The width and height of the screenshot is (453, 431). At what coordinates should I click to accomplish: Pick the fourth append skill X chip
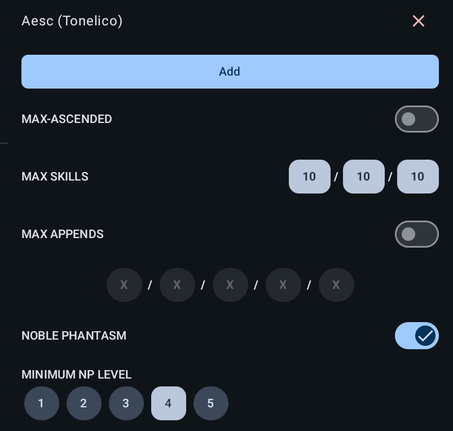coord(283,285)
